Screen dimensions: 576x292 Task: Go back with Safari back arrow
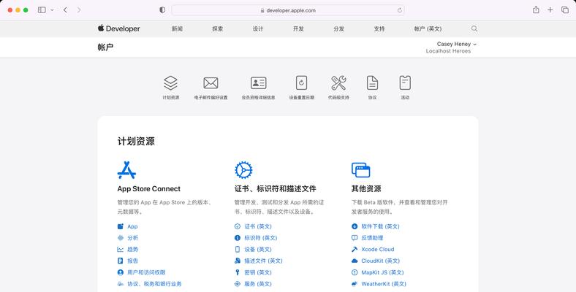point(65,10)
